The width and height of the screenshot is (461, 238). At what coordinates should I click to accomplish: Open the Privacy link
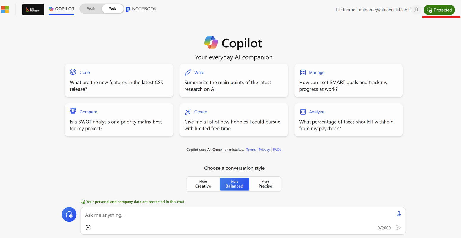pos(264,150)
